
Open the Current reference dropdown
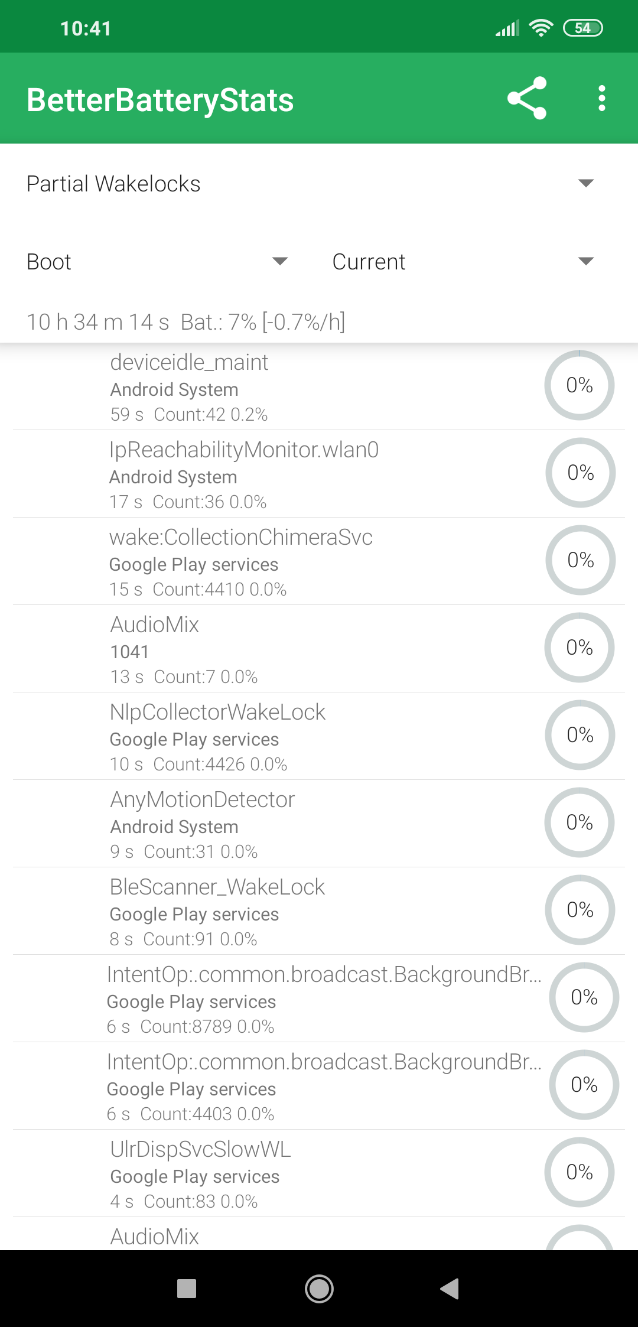point(463,262)
